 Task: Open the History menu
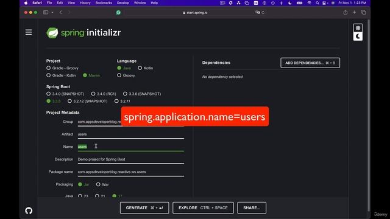coord(85,2)
